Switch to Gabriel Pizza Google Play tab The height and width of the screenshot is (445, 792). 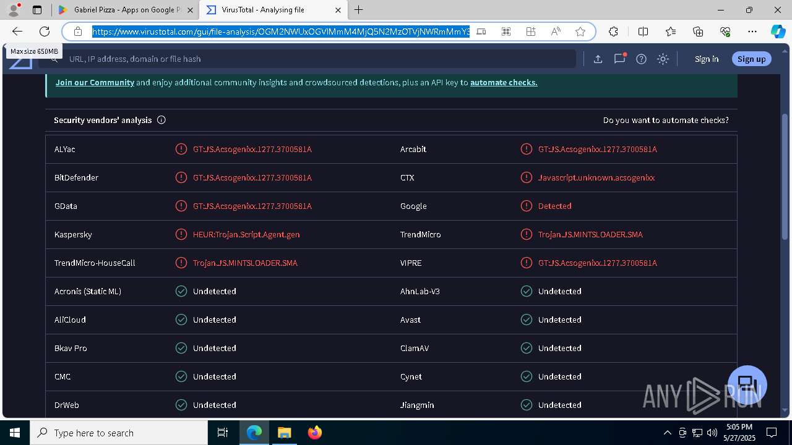pyautogui.click(x=125, y=10)
